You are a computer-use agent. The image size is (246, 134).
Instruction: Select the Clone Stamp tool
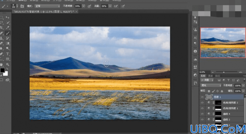1,38
